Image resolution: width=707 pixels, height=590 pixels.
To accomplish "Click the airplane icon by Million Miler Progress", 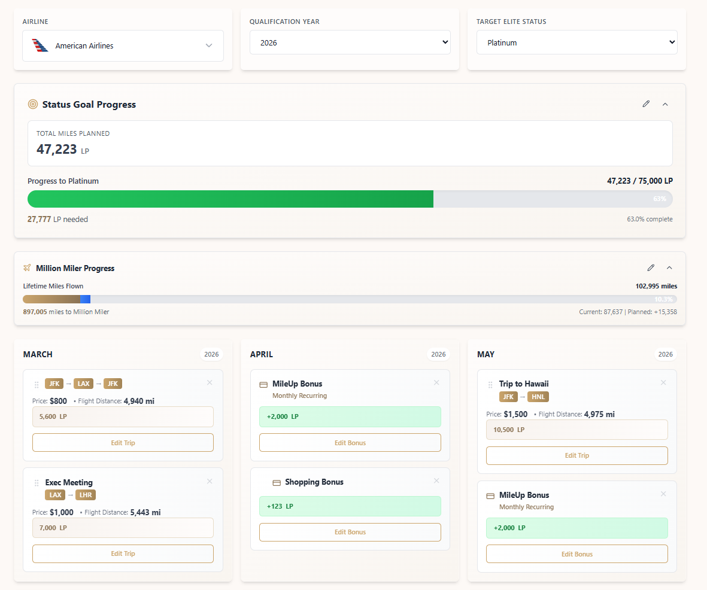I will pos(27,268).
